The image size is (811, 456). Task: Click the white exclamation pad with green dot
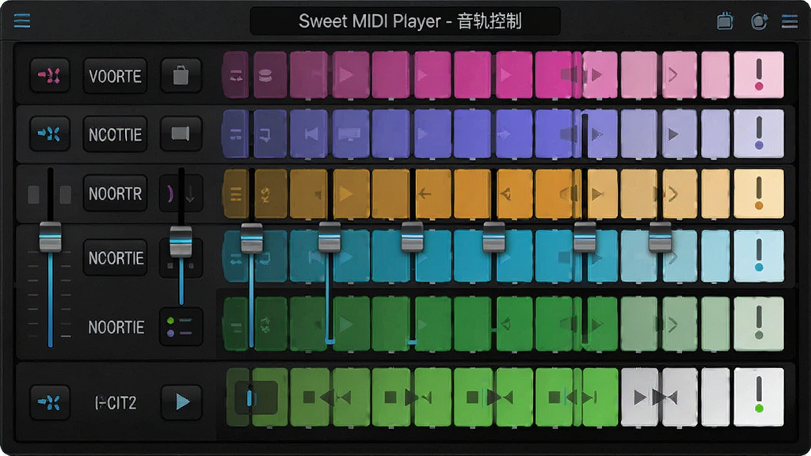759,397
